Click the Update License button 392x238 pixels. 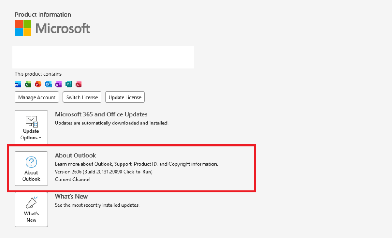pos(125,97)
